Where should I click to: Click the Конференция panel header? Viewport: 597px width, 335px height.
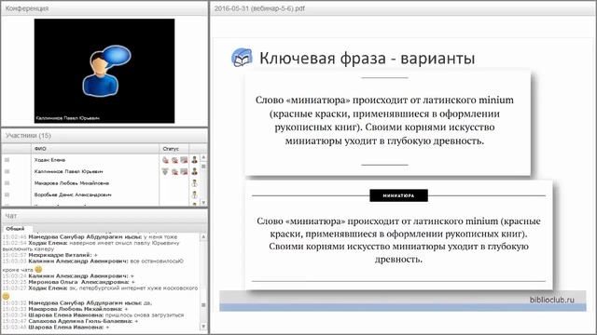104,8
